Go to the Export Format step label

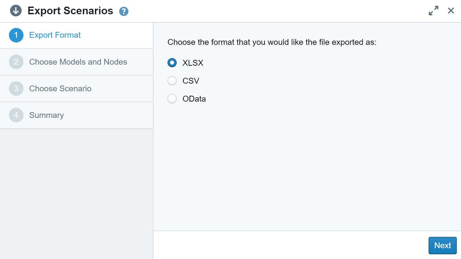coord(55,35)
